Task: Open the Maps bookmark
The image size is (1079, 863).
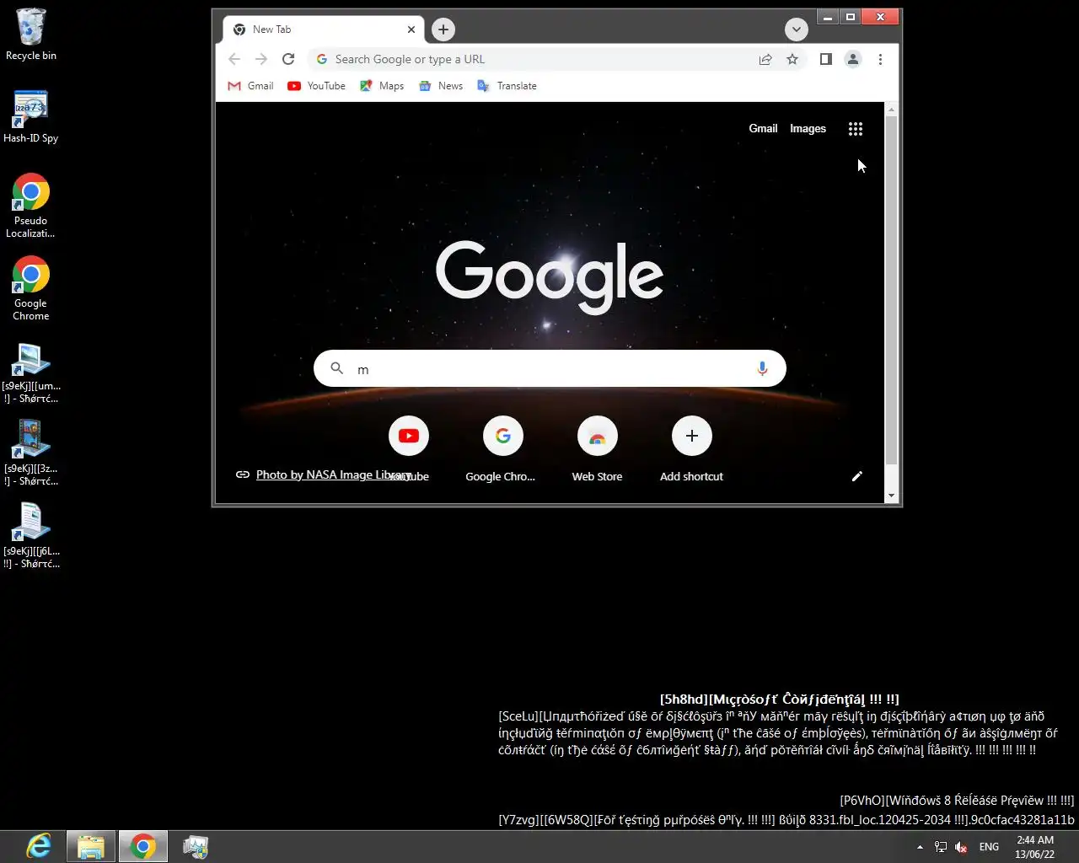Action: point(382,86)
